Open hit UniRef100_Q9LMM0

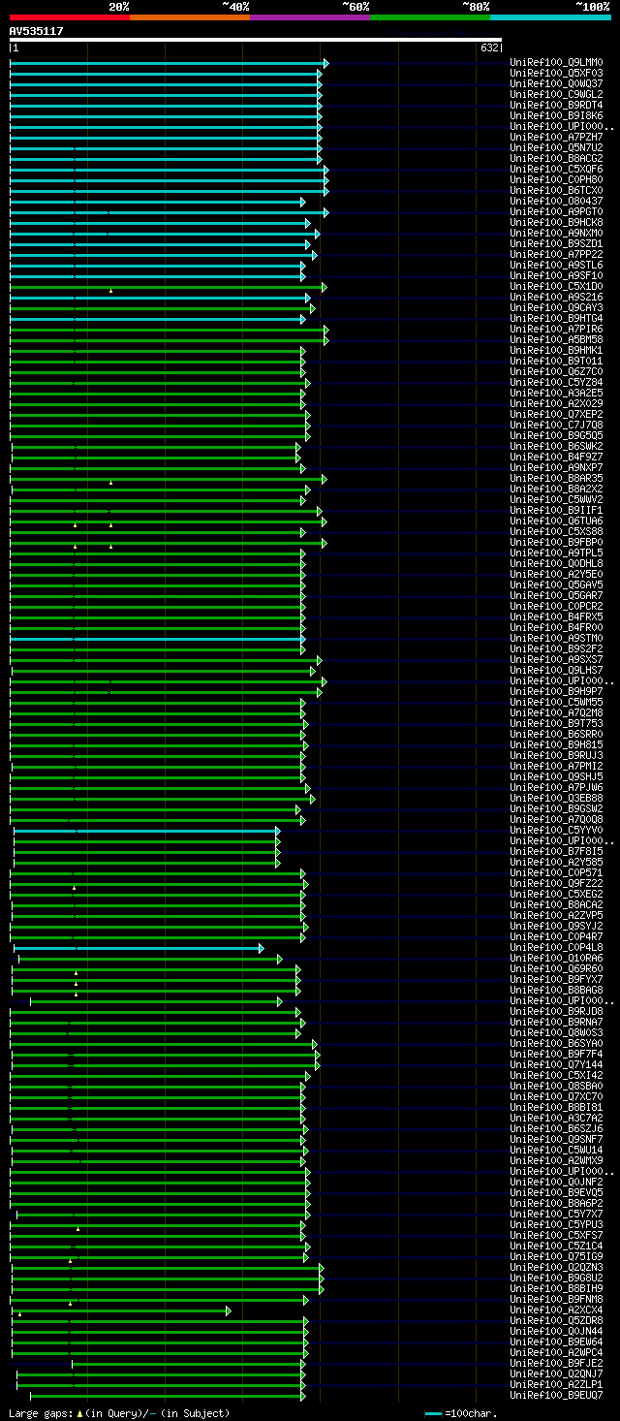556,63
